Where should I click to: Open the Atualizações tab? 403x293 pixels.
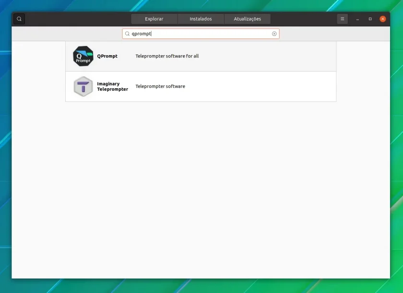pyautogui.click(x=247, y=19)
